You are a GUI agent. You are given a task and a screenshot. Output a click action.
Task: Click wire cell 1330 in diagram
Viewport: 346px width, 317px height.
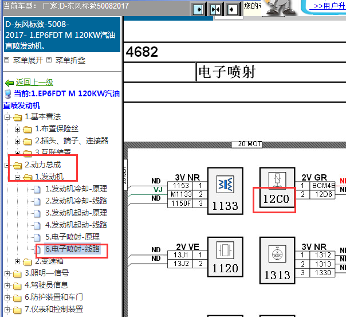pos(323,273)
